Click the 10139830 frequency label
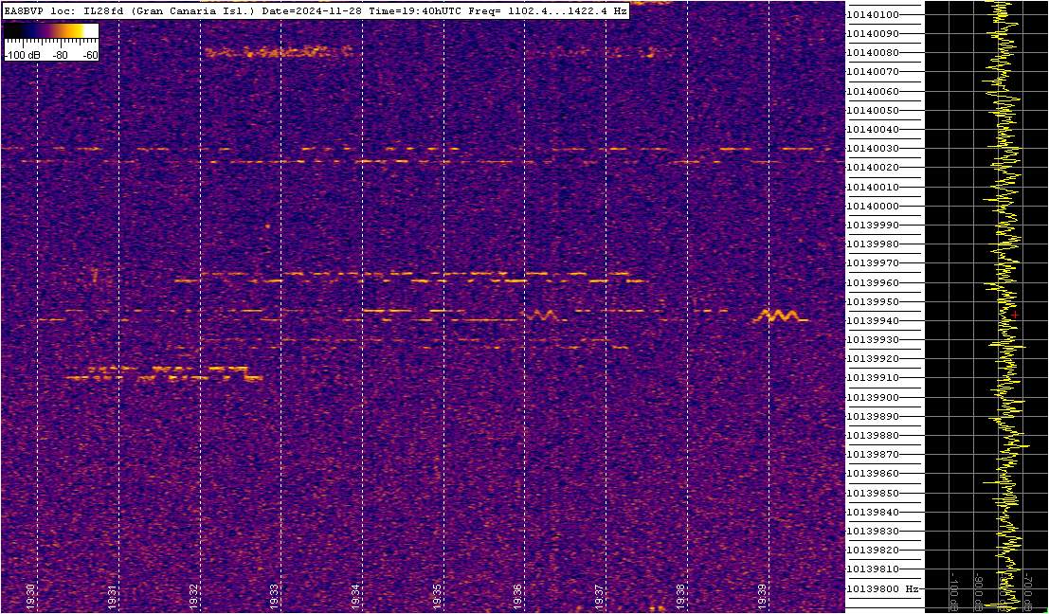The height and width of the screenshot is (614, 1049). [x=873, y=531]
